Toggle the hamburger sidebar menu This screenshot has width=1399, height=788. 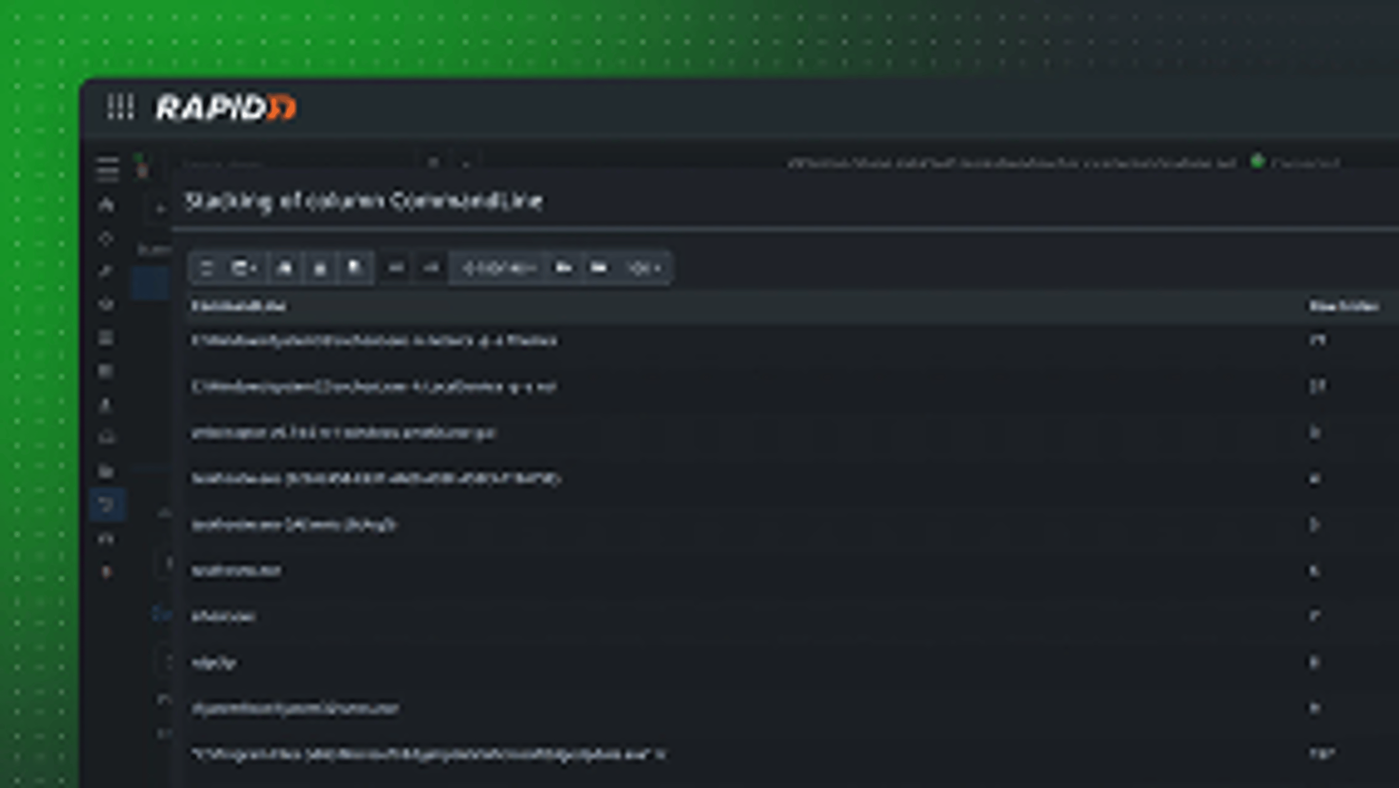(x=107, y=169)
